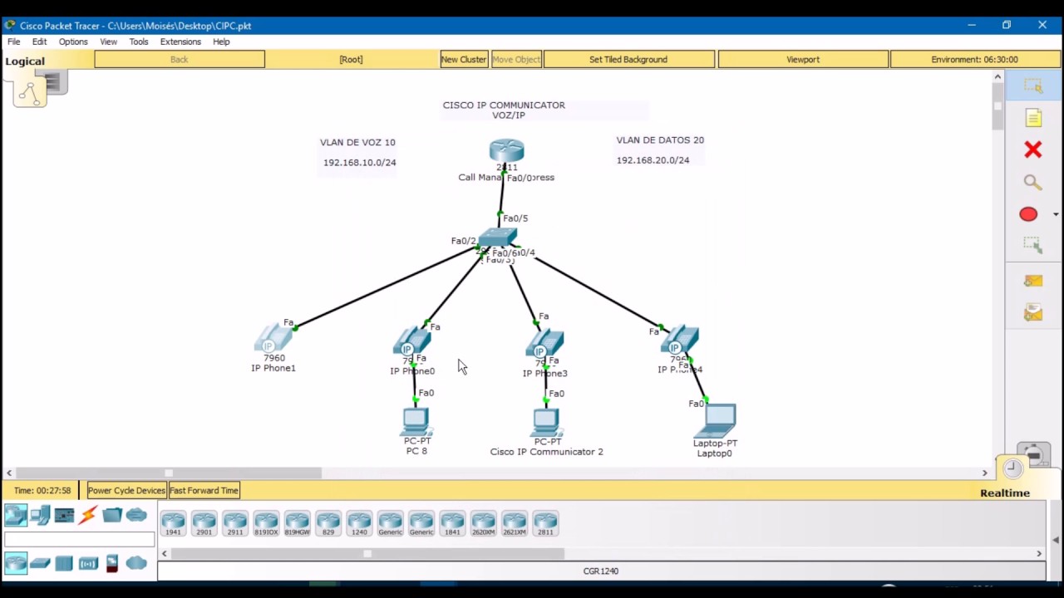Select the Select tool in right toolbar
Screen dimensions: 1064x598
point(1032,86)
